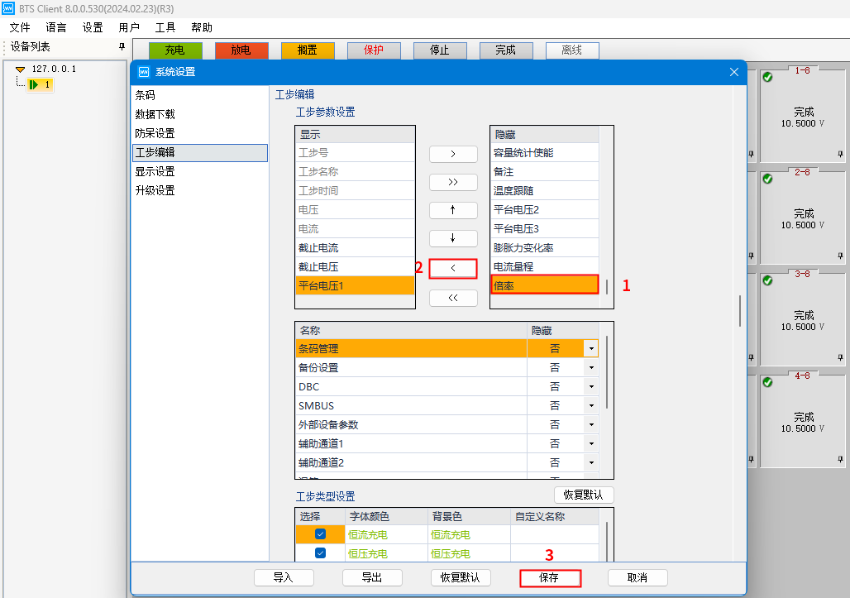The width and height of the screenshot is (850, 598).
Task: Click green check icon on channel 2-8
Action: [767, 179]
